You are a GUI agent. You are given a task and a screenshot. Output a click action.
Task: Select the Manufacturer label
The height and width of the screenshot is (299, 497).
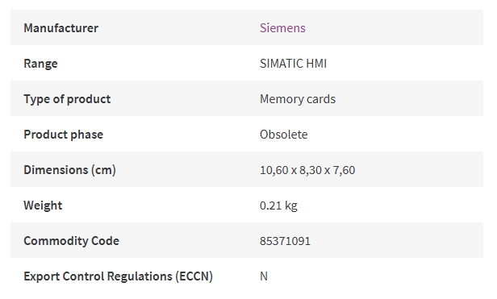[x=61, y=28]
